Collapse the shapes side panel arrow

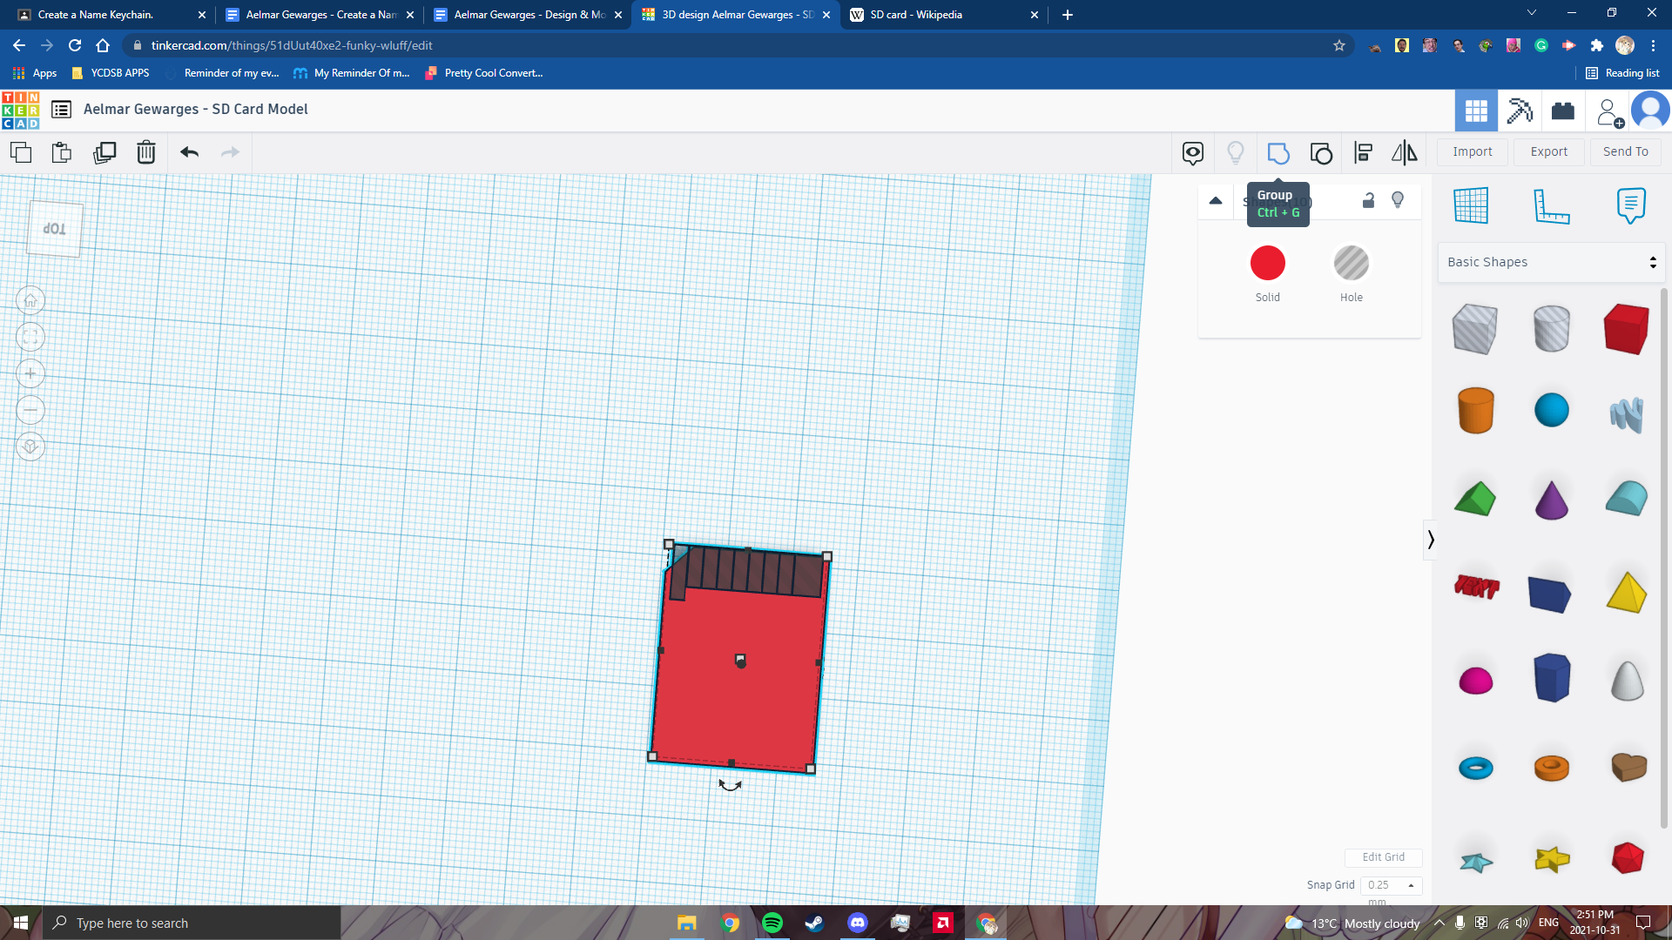click(x=1430, y=540)
